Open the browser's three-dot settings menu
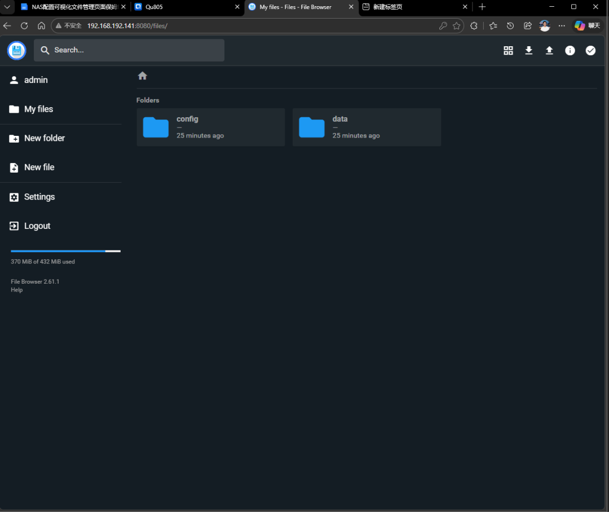Viewport: 609px width, 512px height. click(562, 25)
